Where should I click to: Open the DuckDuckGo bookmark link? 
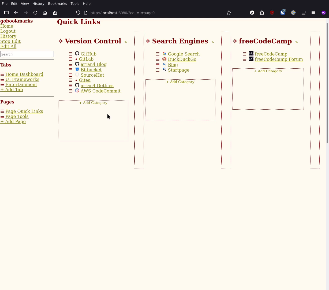(182, 59)
